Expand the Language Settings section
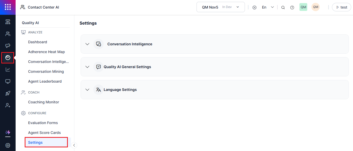Viewport: 353px width, 151px height. (x=214, y=90)
